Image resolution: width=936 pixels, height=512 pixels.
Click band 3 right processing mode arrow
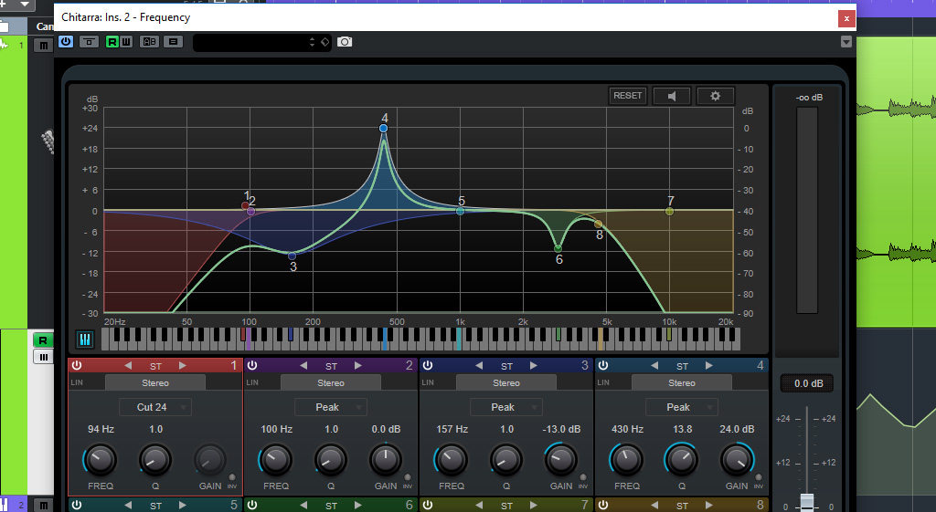(534, 365)
